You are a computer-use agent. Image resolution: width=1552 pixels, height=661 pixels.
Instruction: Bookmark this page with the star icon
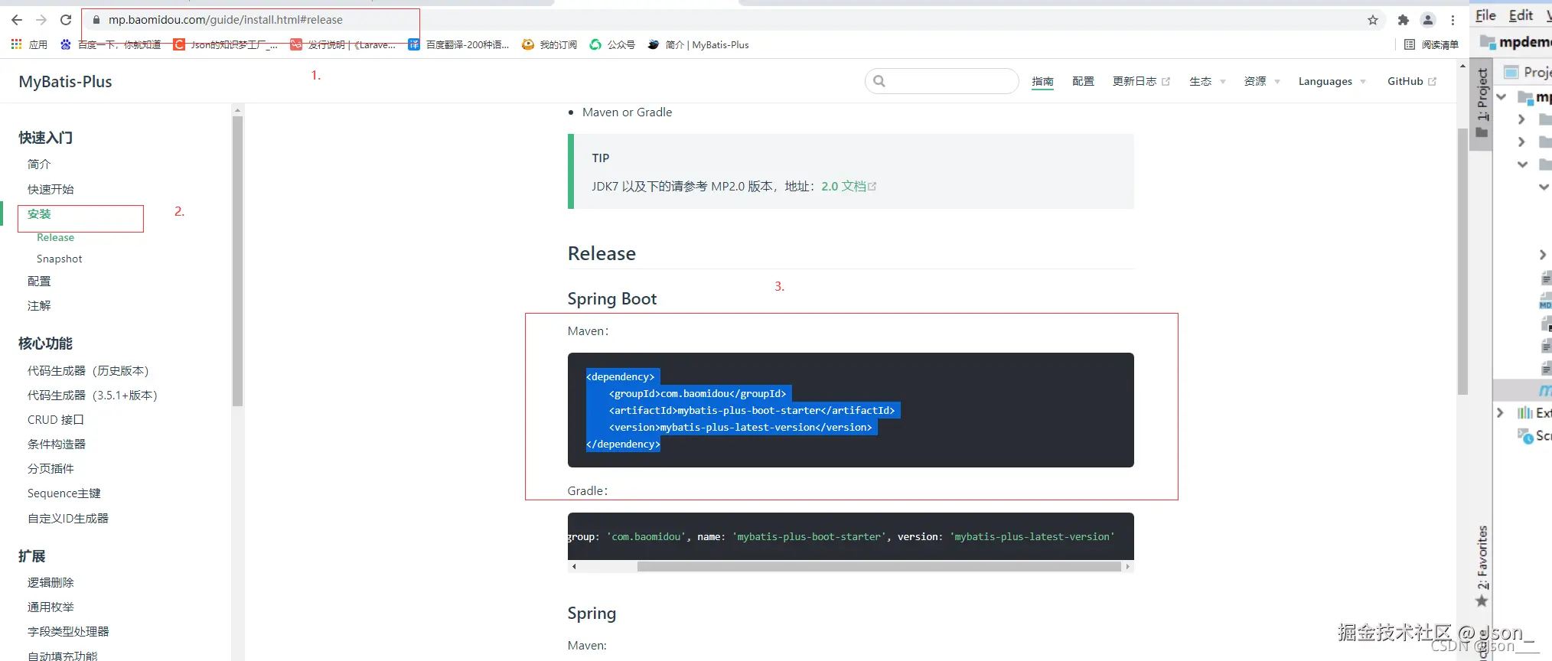tap(1373, 20)
